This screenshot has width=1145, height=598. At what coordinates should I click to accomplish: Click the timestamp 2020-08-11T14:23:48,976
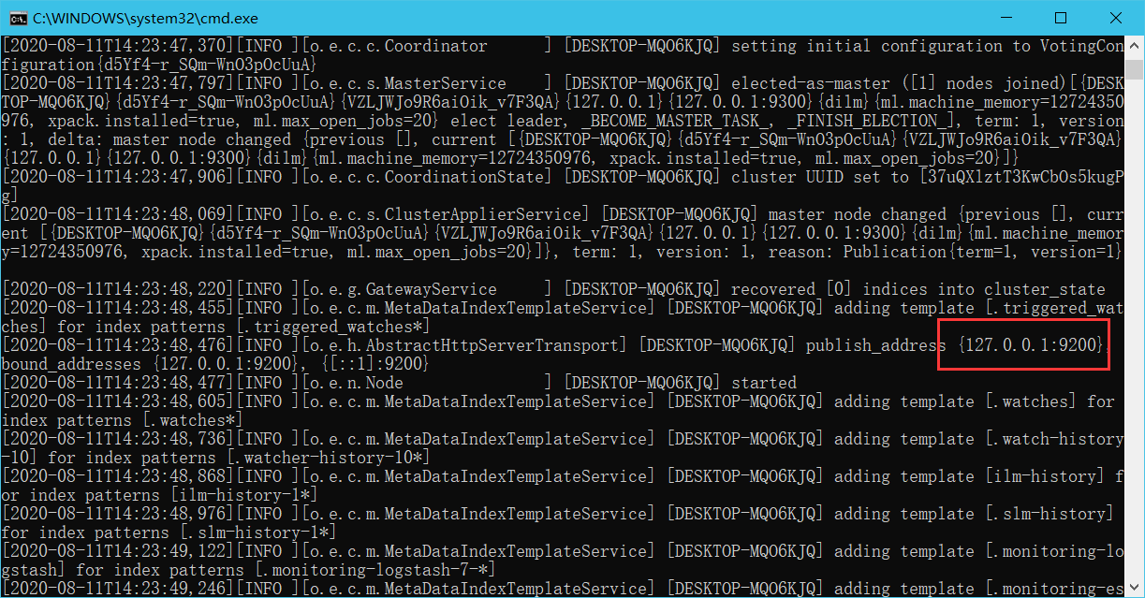pyautogui.click(x=118, y=514)
